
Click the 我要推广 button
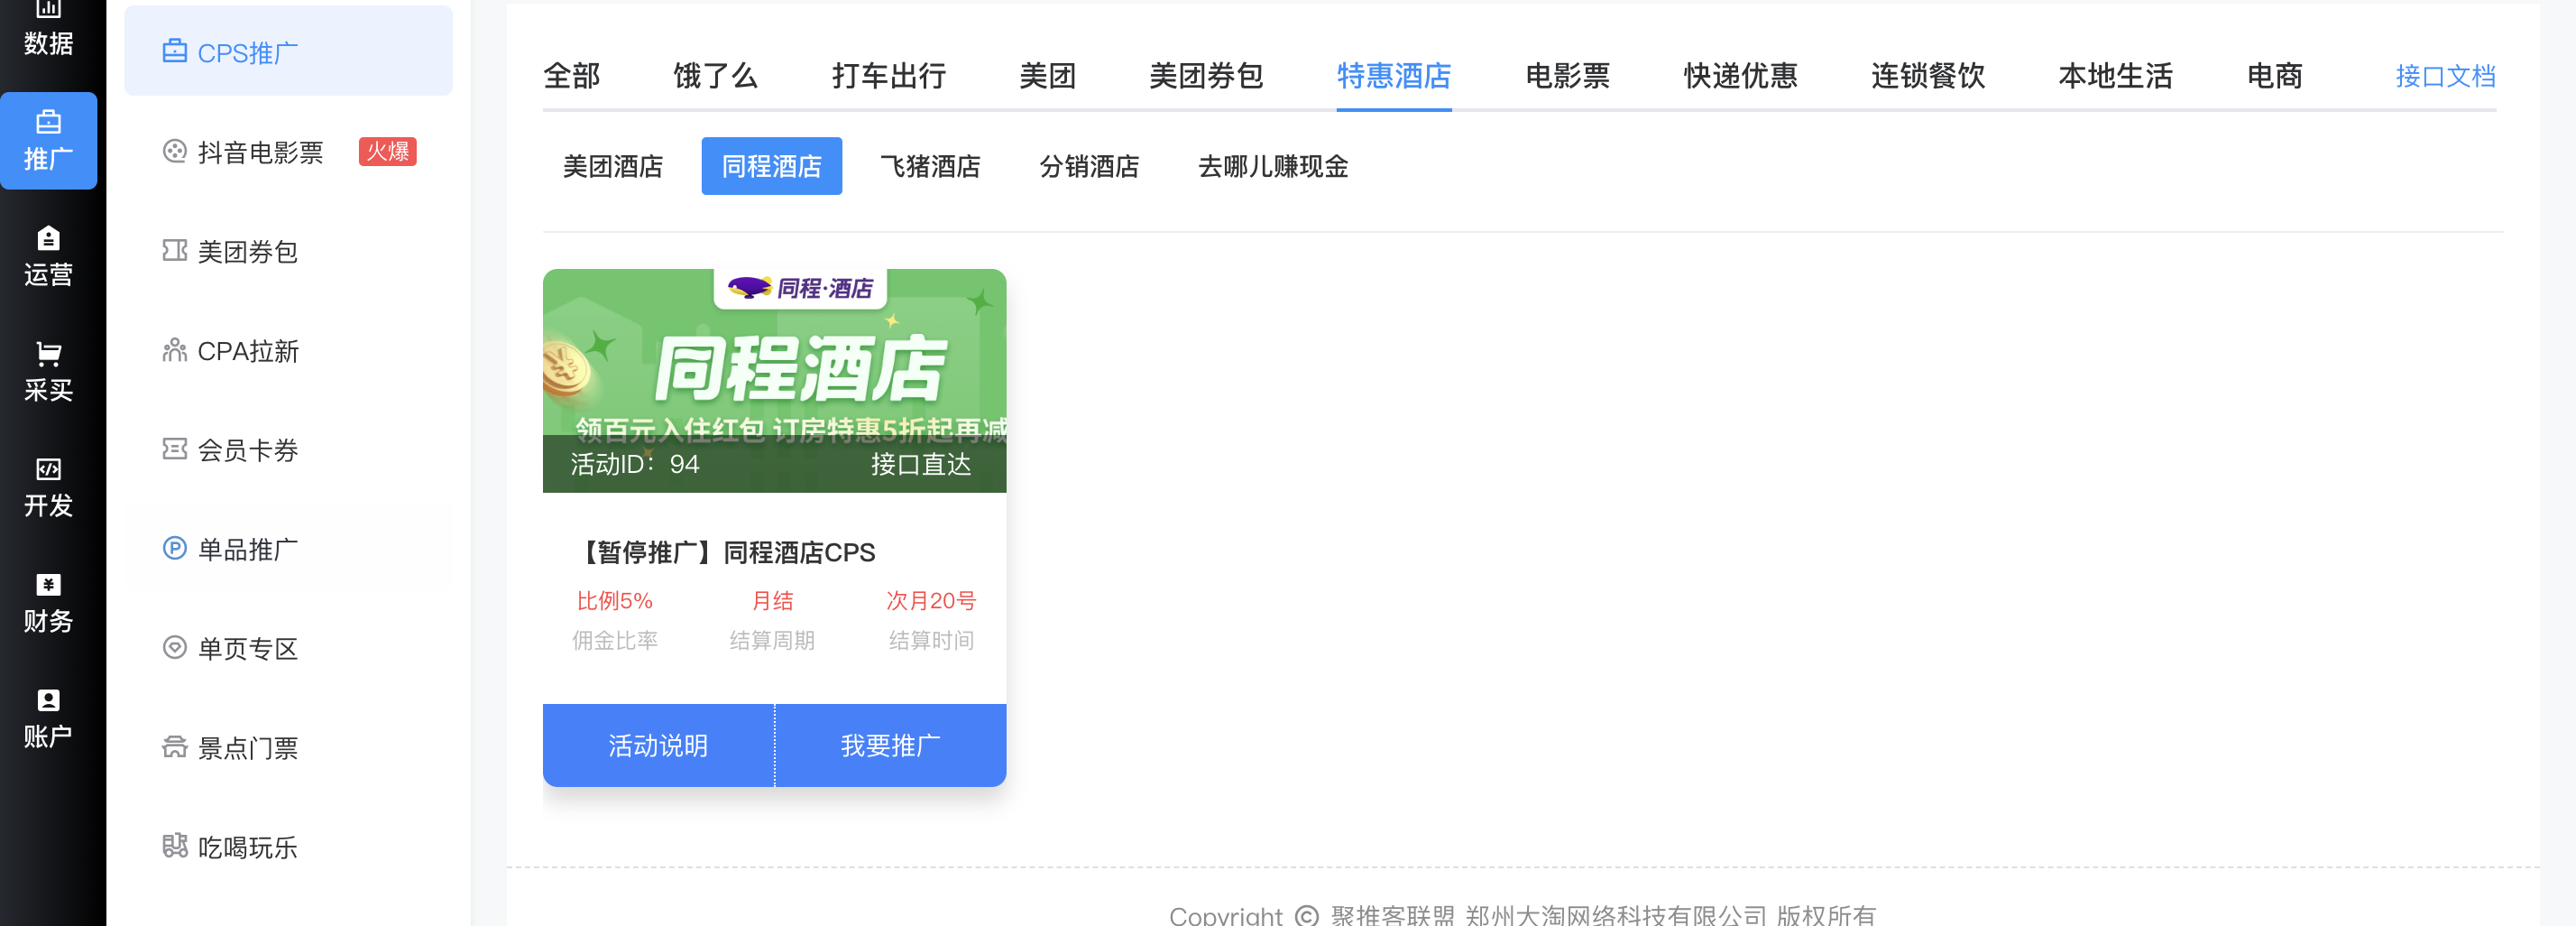890,745
